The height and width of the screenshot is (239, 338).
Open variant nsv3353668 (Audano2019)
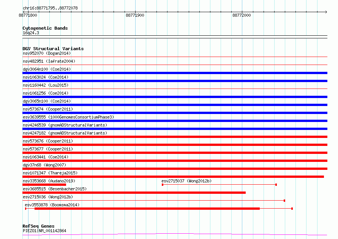click(x=49, y=181)
